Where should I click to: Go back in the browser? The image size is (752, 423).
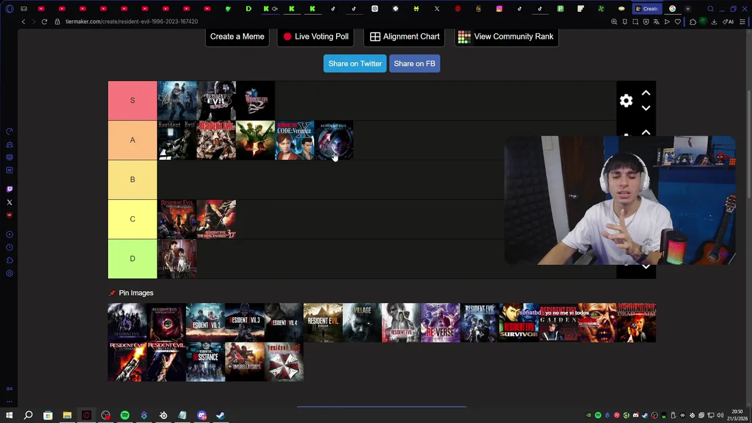click(23, 22)
